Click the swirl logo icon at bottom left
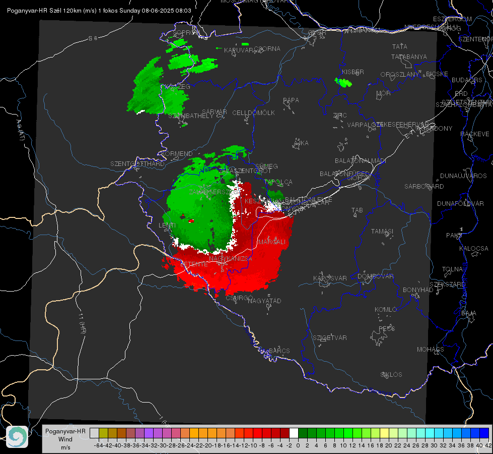Viewport: 493px width, 454px height. (17, 437)
